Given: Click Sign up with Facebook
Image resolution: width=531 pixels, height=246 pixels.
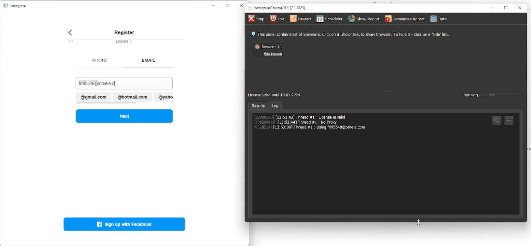Looking at the screenshot, I should [124, 224].
